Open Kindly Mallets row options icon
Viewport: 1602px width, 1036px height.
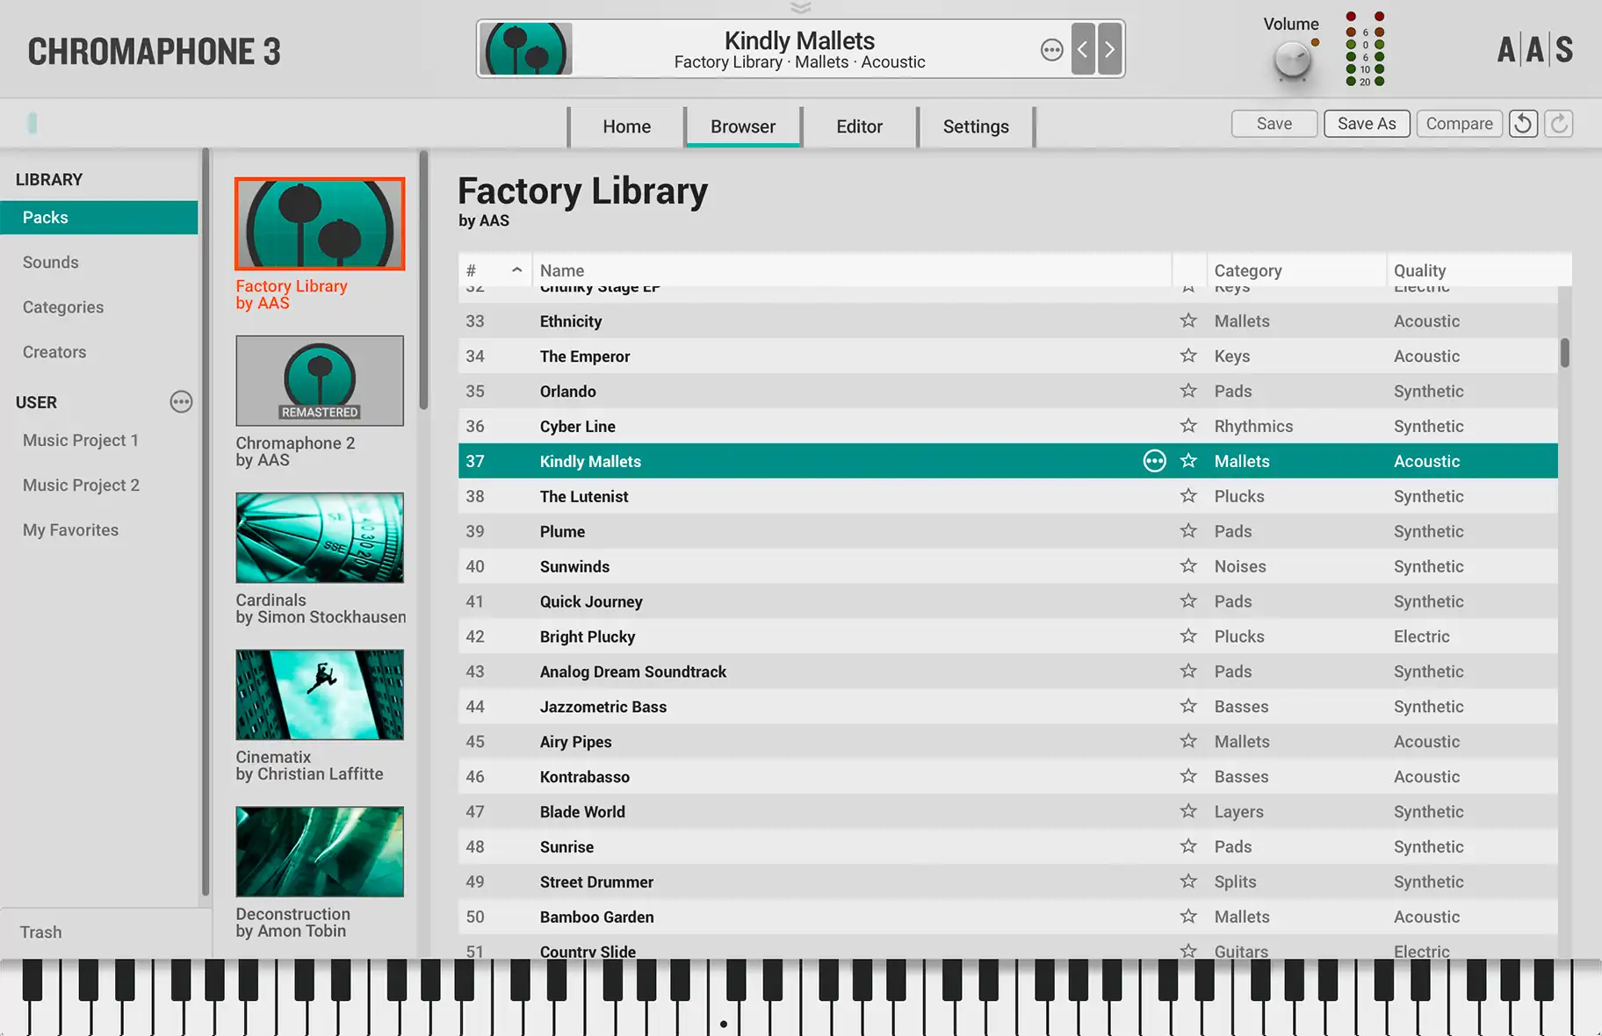point(1154,461)
